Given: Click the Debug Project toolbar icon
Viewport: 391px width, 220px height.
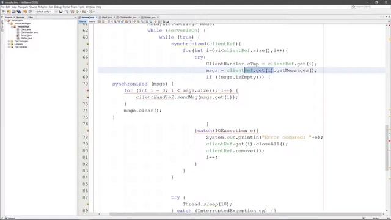Looking at the screenshot, I should [x=84, y=12].
